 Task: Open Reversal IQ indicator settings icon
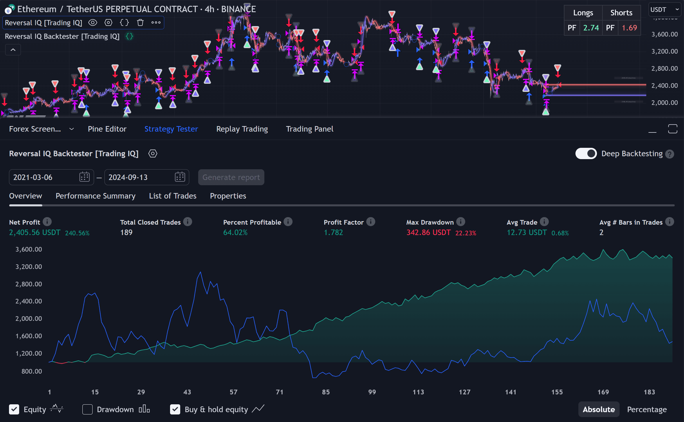(x=108, y=23)
